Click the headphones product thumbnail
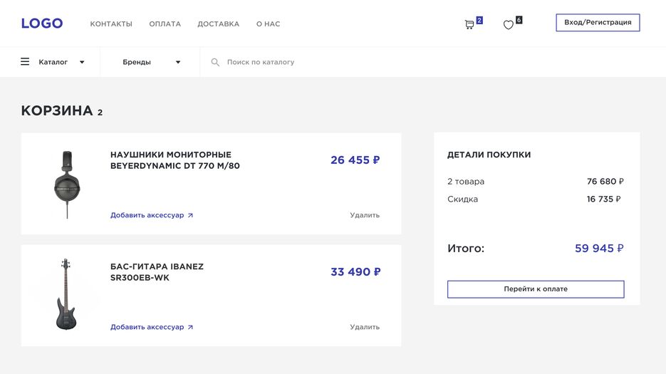 tap(67, 185)
